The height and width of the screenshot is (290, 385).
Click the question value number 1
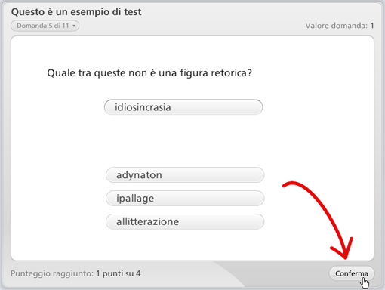click(x=372, y=26)
